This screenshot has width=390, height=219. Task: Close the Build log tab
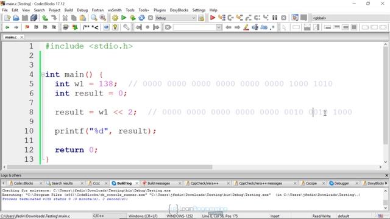pos(136,183)
